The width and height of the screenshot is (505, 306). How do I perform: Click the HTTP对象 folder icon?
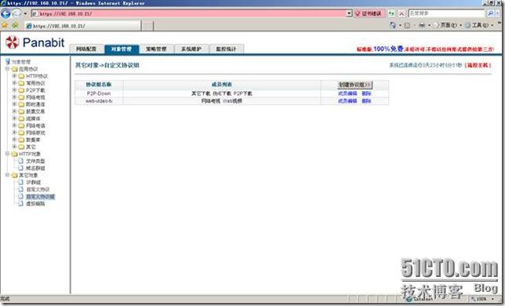(x=14, y=154)
